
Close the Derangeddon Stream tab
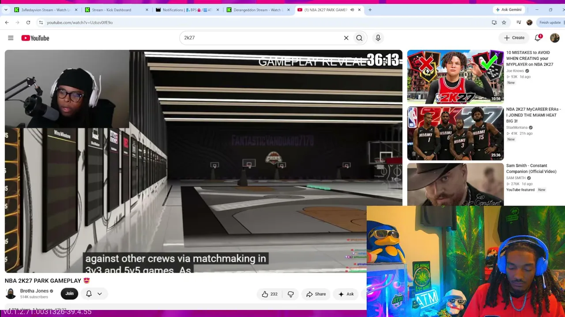[x=289, y=10]
